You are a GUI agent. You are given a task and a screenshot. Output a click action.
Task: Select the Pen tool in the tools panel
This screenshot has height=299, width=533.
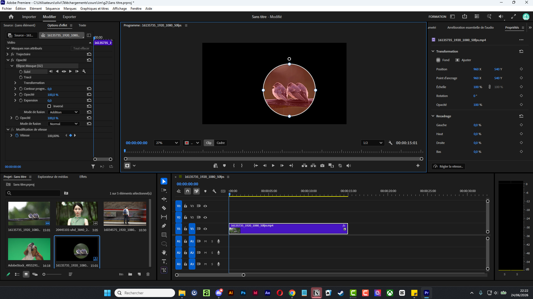(164, 226)
